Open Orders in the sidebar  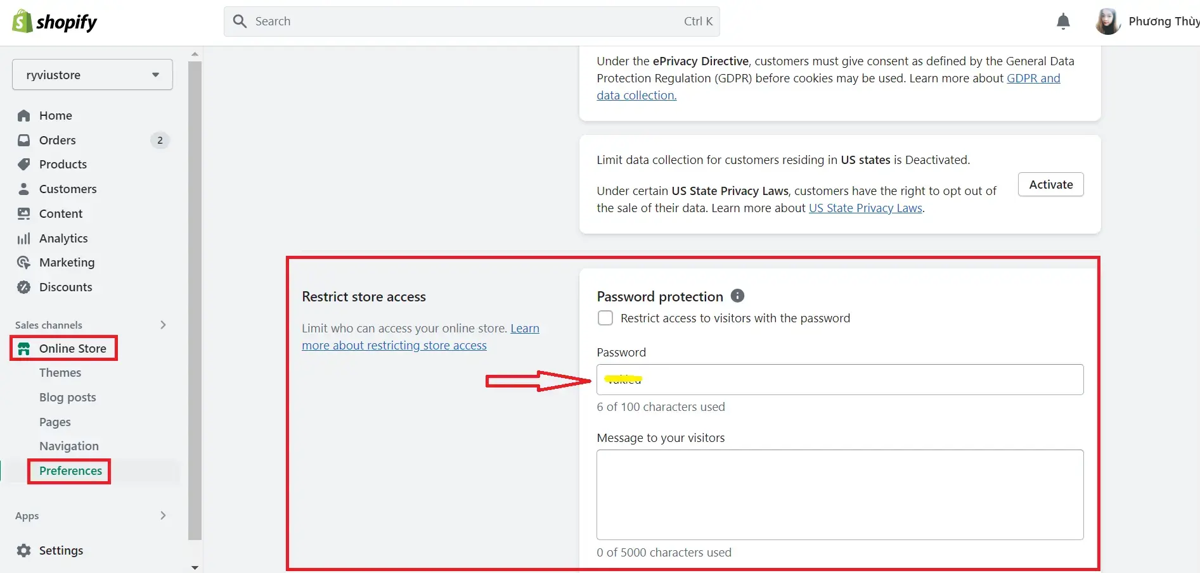(x=58, y=140)
